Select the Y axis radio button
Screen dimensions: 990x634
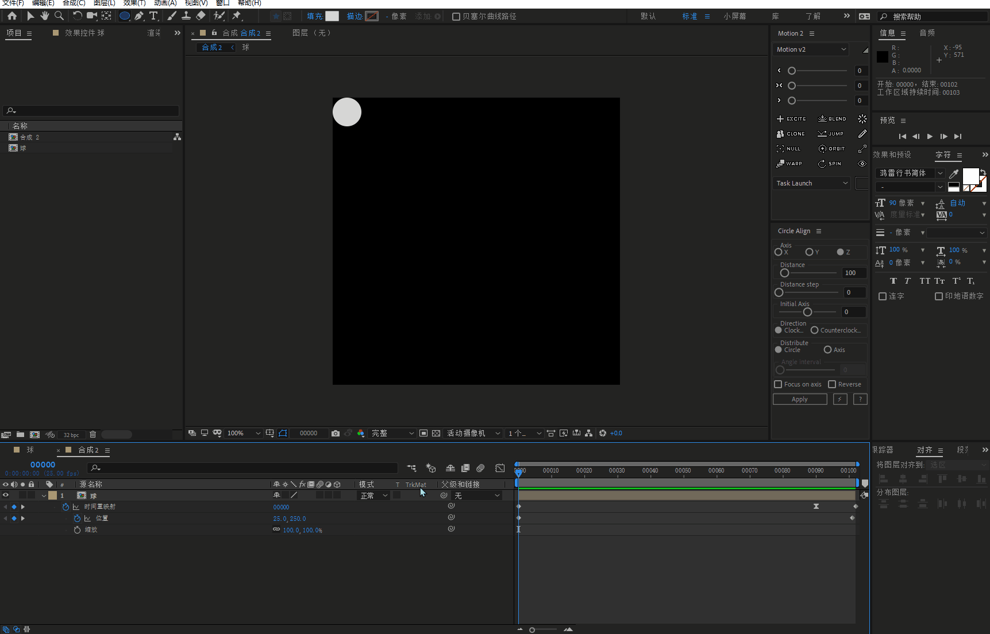tap(809, 252)
